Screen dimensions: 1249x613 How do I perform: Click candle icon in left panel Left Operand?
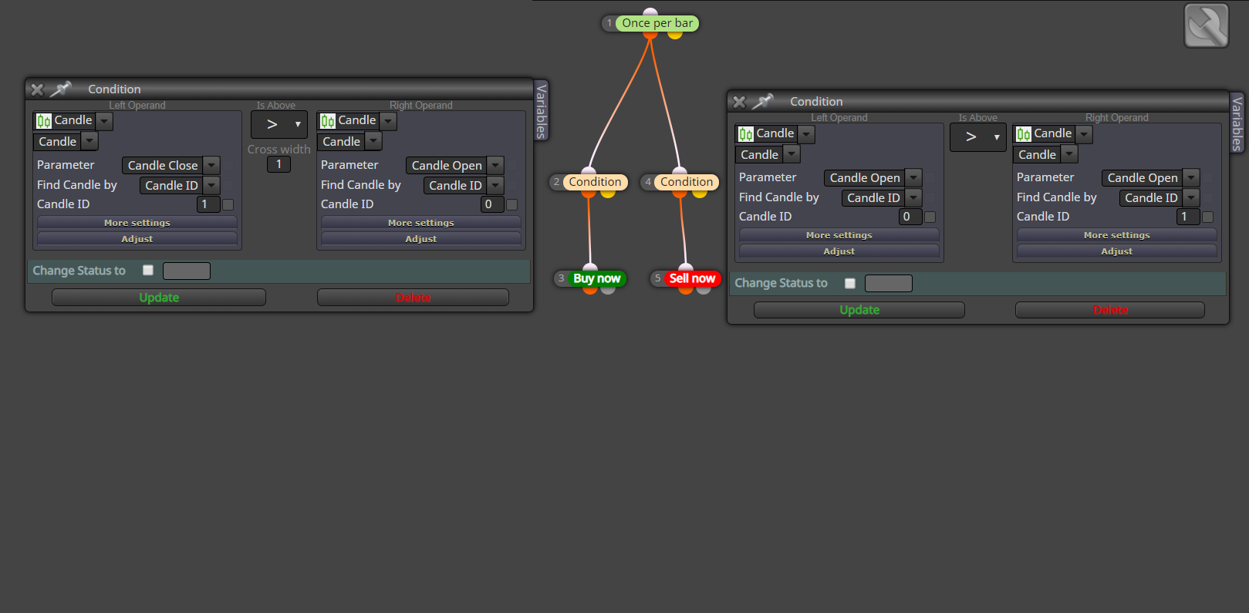pos(44,121)
